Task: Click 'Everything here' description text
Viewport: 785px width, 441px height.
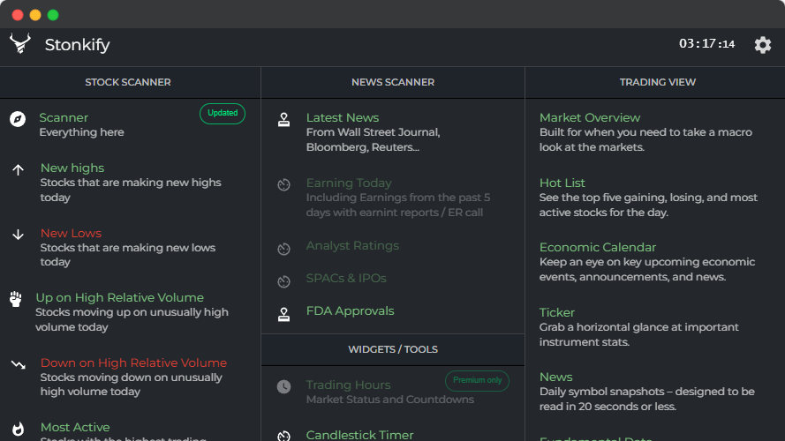Action: click(81, 132)
